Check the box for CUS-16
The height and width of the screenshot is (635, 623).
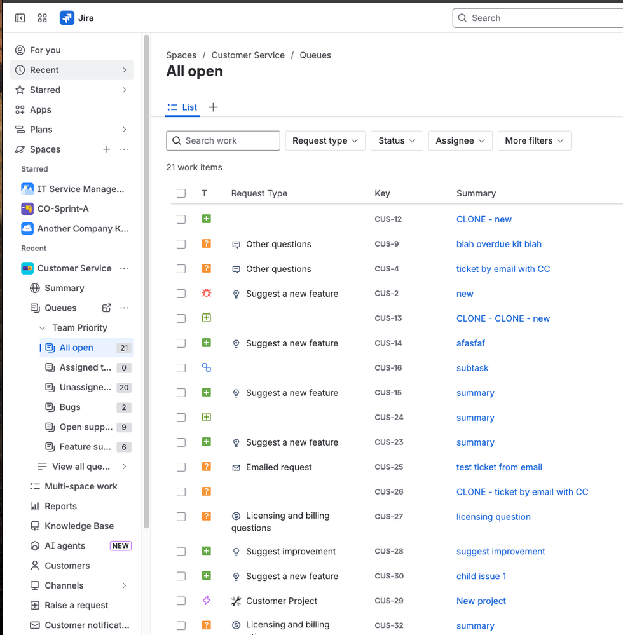coord(181,368)
